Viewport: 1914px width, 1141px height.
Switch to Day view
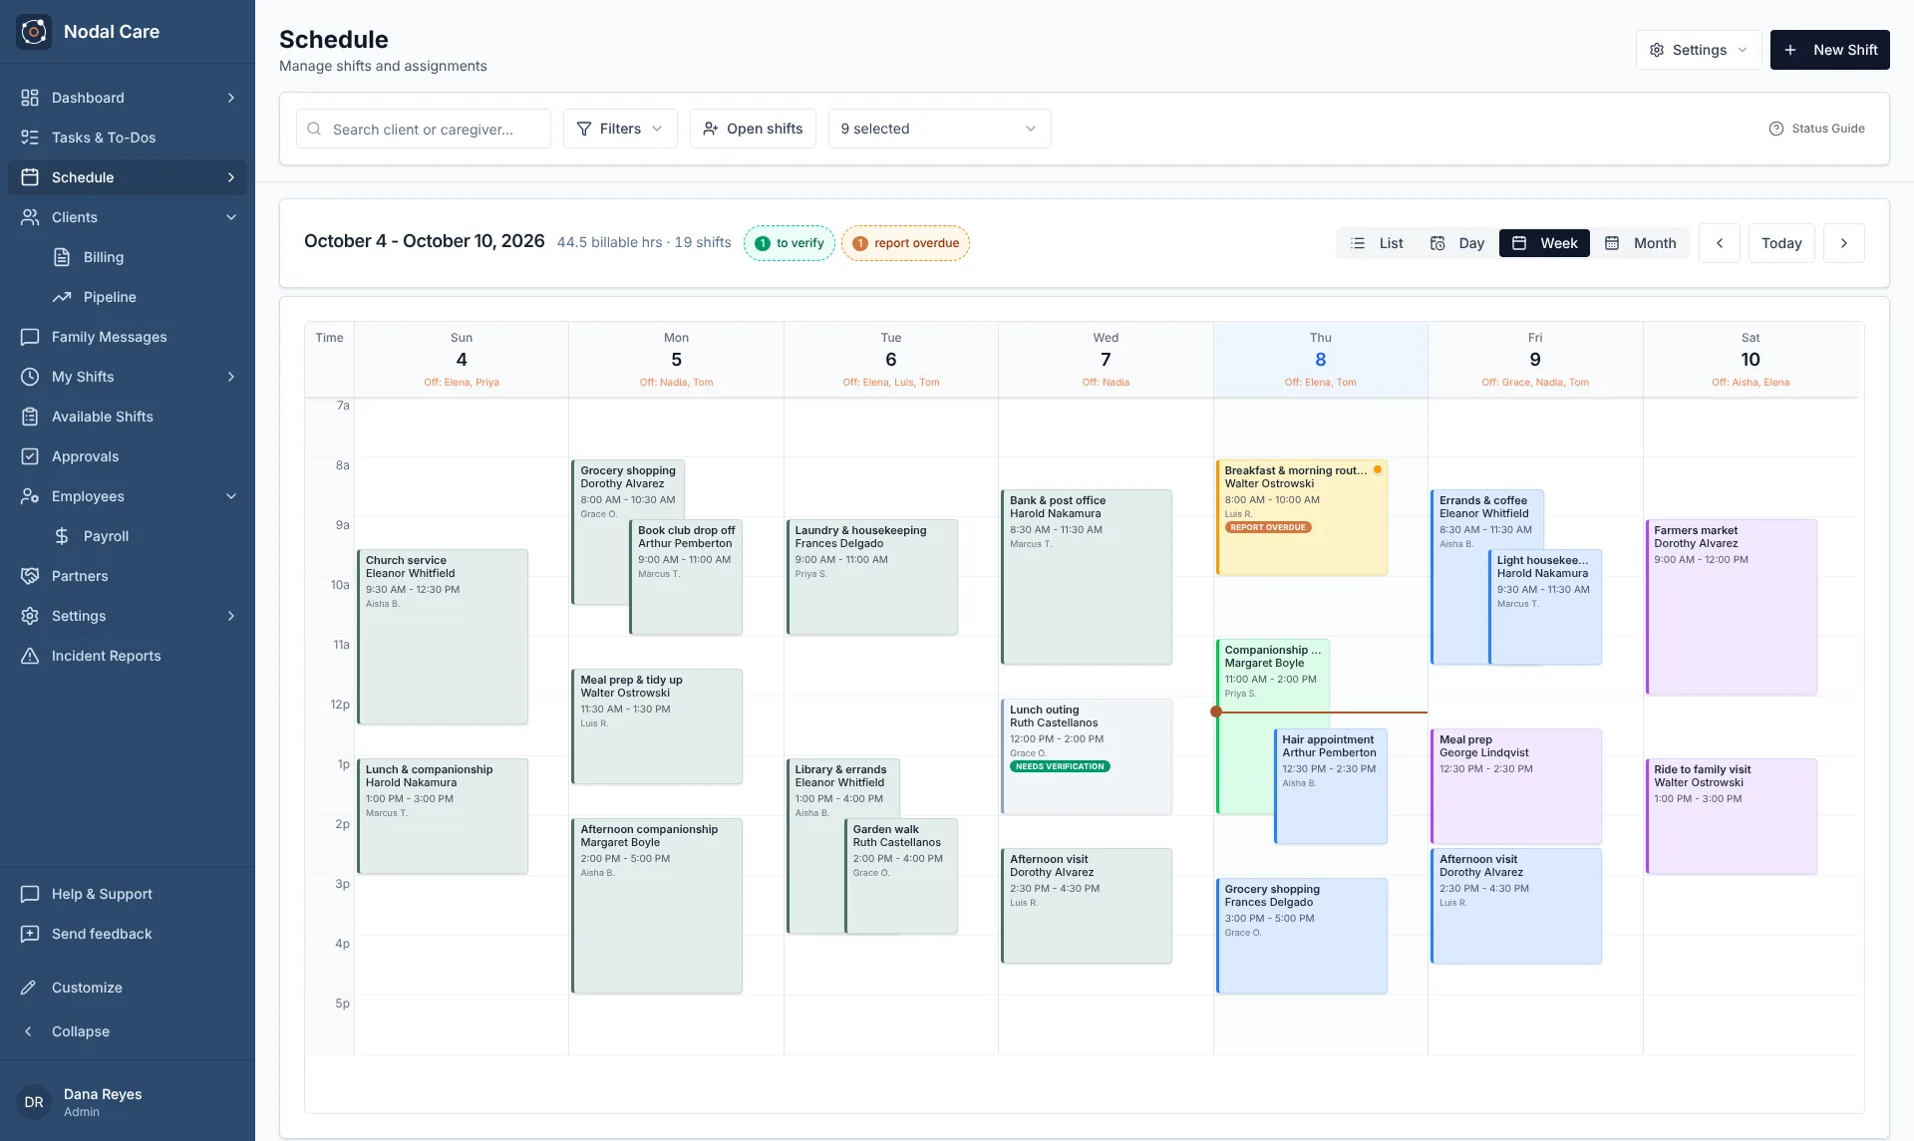[1457, 243]
